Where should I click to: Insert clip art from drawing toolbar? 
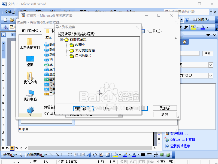click(x=101, y=155)
